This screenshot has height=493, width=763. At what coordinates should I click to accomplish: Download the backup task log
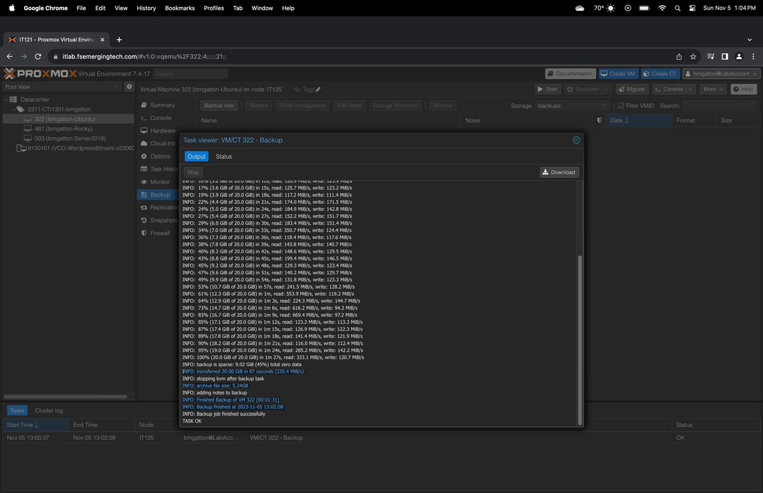[x=559, y=172]
